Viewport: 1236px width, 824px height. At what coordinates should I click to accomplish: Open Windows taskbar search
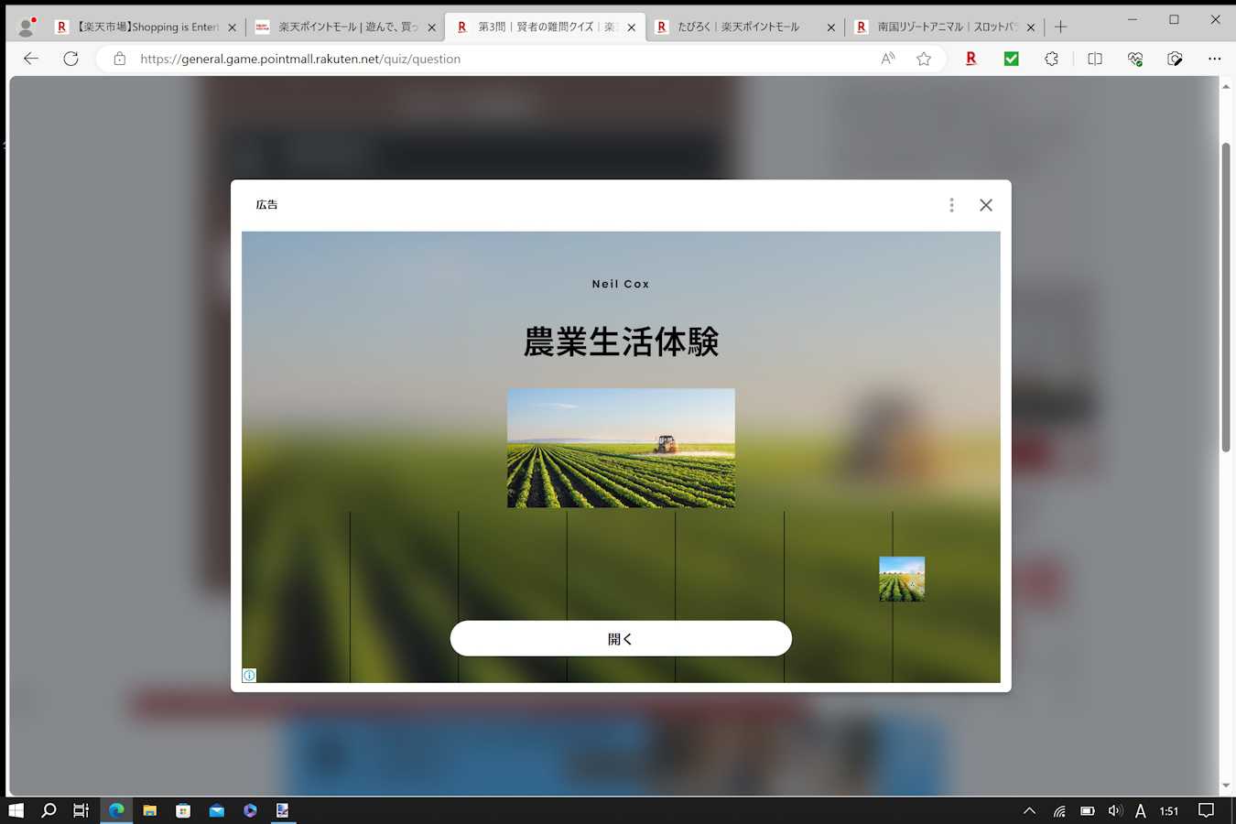(x=49, y=810)
